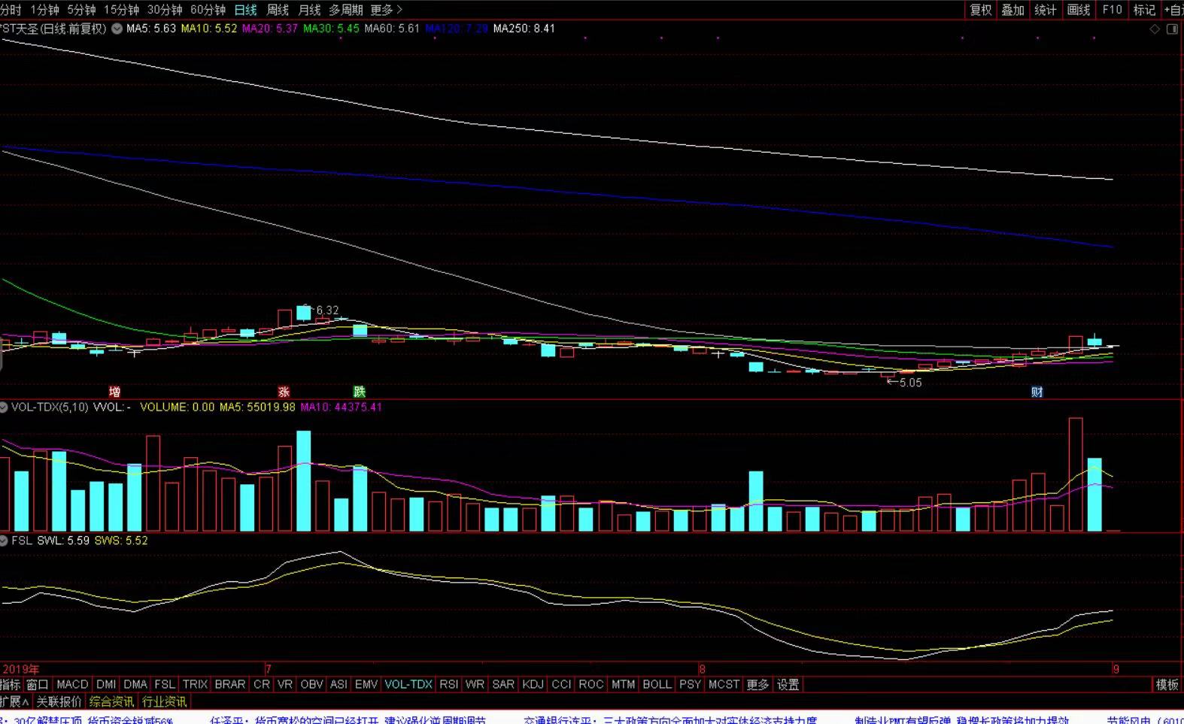Image resolution: width=1184 pixels, height=724 pixels.
Task: Select the 15分钟 period tab
Action: click(x=121, y=10)
